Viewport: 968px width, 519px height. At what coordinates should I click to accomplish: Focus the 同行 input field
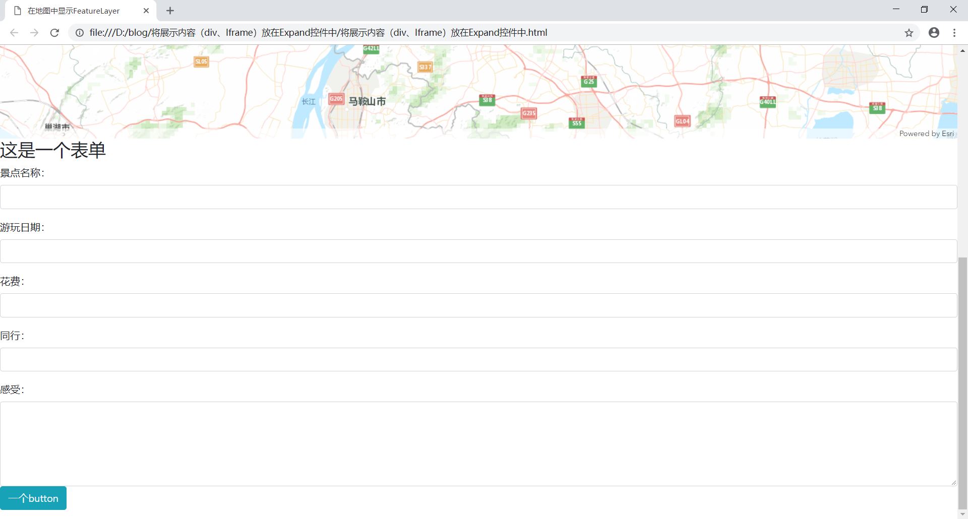click(478, 359)
